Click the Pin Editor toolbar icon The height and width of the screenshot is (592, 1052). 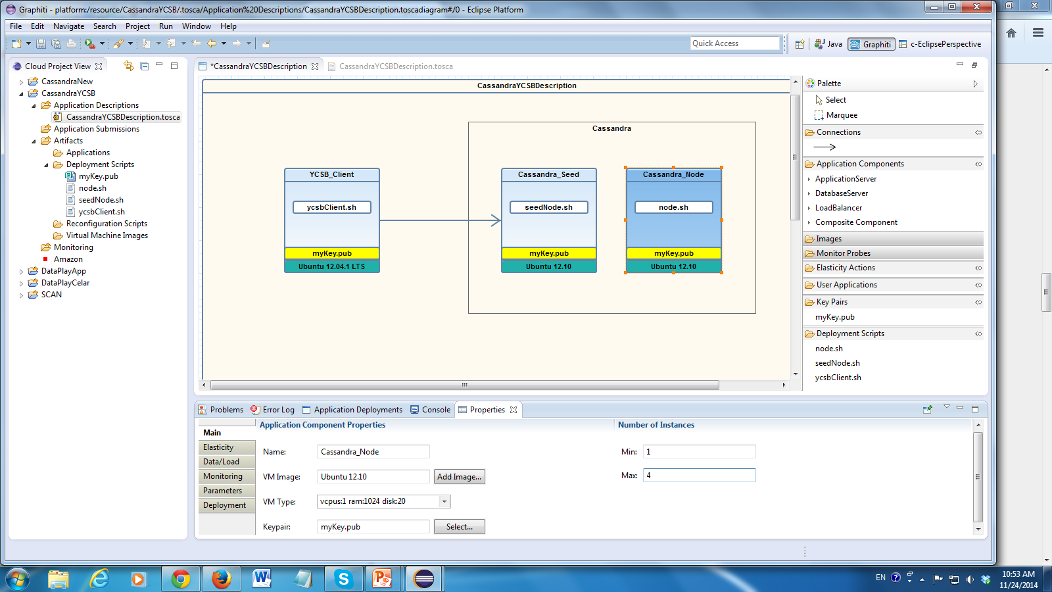click(266, 44)
